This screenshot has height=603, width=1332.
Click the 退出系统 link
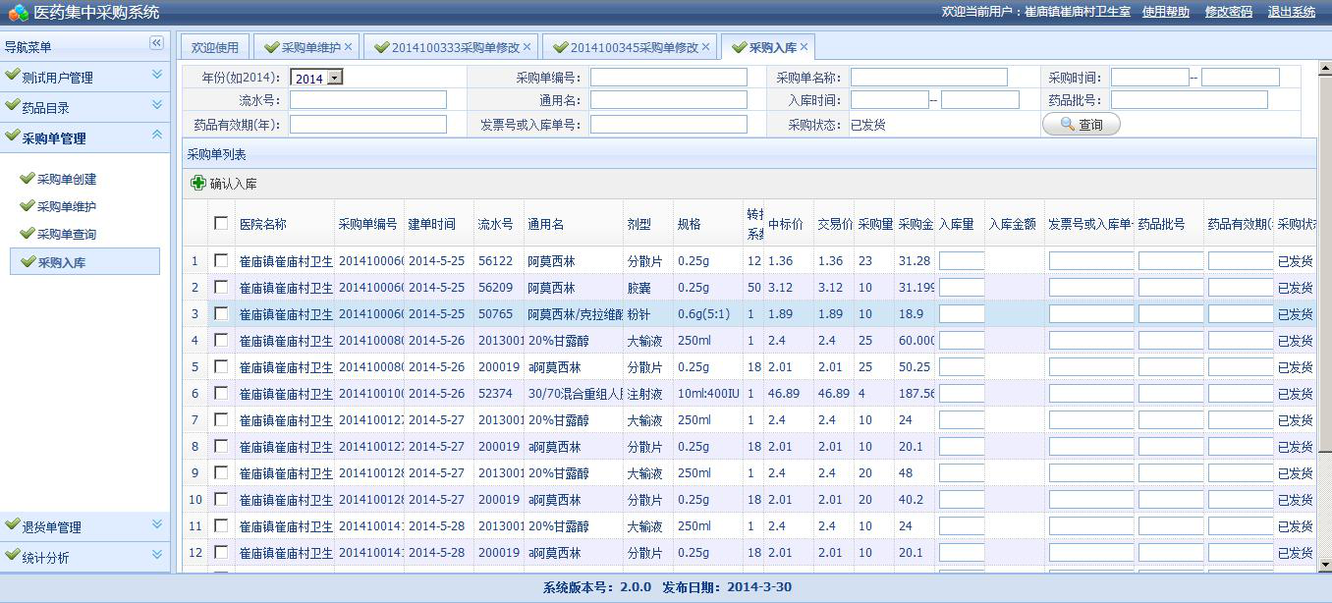click(1292, 12)
